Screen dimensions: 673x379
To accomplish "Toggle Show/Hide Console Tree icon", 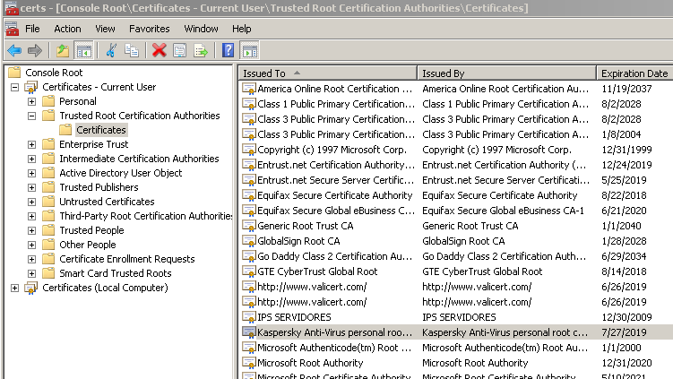I will pyautogui.click(x=83, y=51).
